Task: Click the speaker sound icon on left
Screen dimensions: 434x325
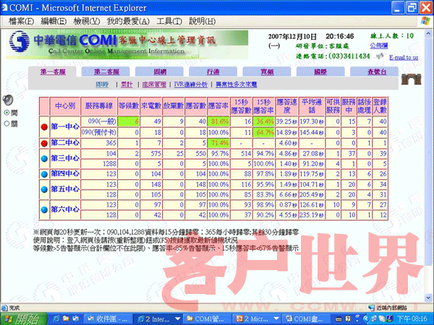Action: tap(8, 99)
